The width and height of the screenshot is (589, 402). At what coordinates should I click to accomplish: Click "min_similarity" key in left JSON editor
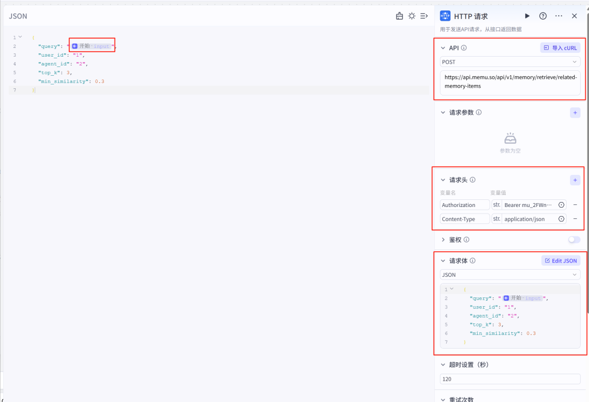tap(63, 82)
